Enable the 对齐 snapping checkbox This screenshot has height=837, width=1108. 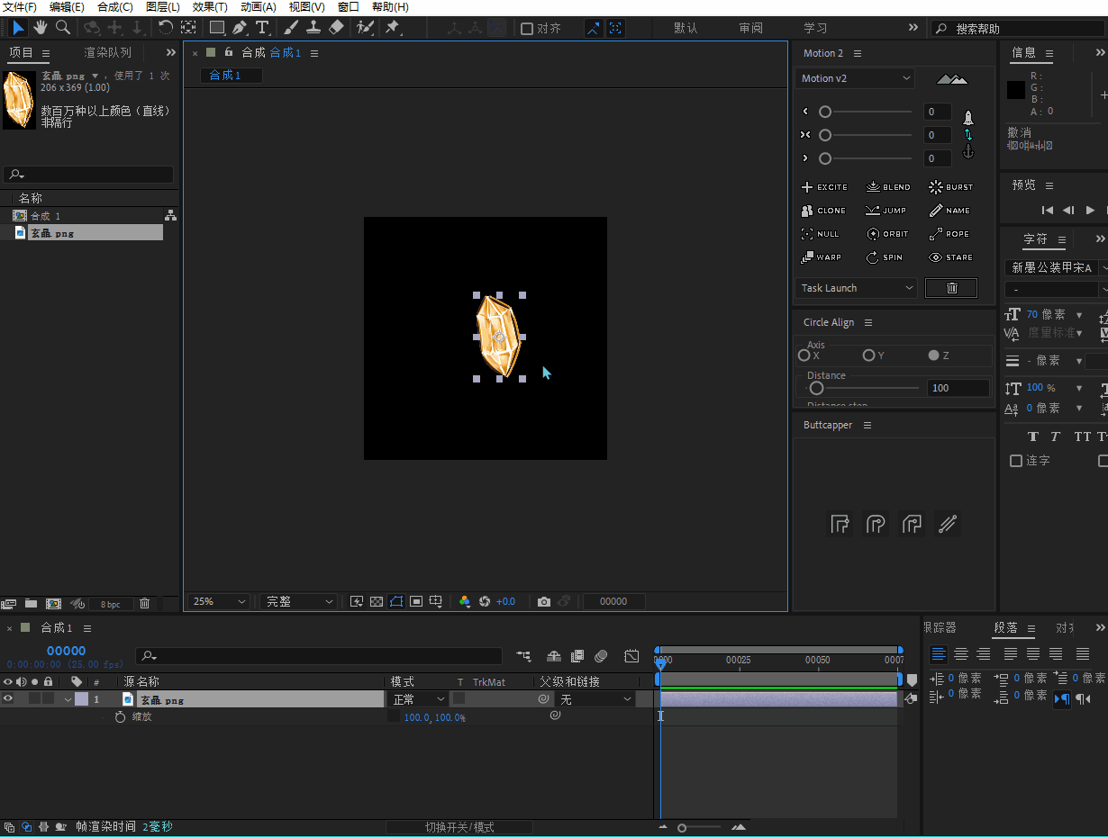pyautogui.click(x=527, y=29)
